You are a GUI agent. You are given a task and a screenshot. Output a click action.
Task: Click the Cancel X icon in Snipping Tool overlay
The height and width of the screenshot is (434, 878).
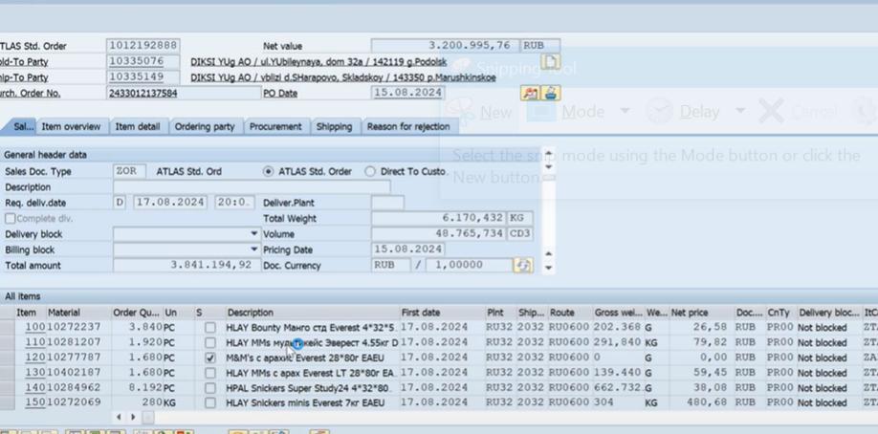pos(771,112)
